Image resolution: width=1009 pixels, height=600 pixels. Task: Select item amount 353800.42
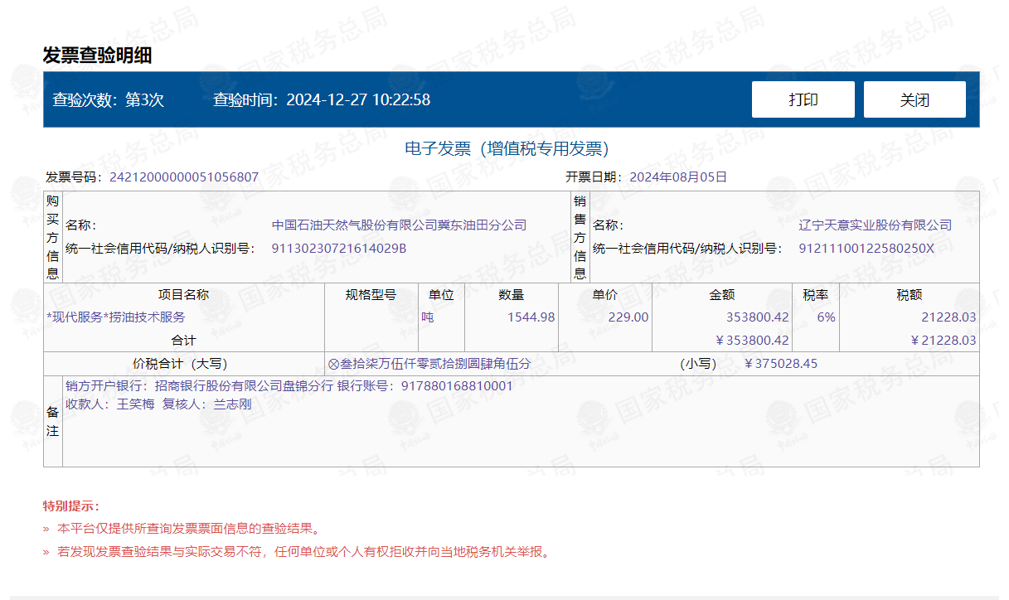(757, 317)
